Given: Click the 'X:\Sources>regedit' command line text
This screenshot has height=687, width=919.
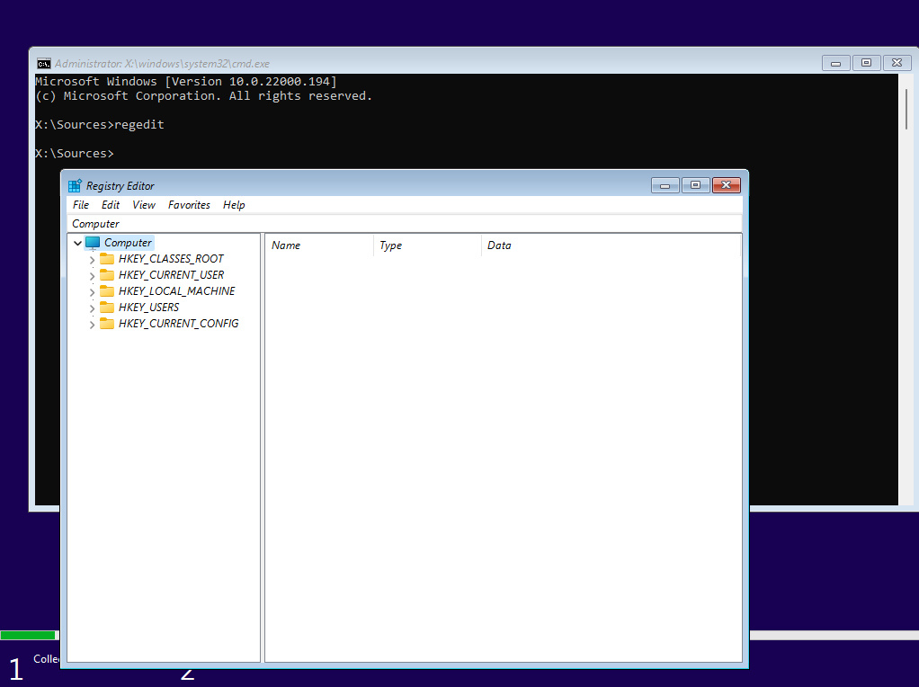Looking at the screenshot, I should click(x=100, y=124).
